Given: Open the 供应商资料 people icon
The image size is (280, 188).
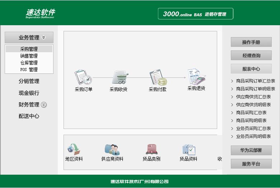Looking at the screenshot, I should [x=112, y=150].
